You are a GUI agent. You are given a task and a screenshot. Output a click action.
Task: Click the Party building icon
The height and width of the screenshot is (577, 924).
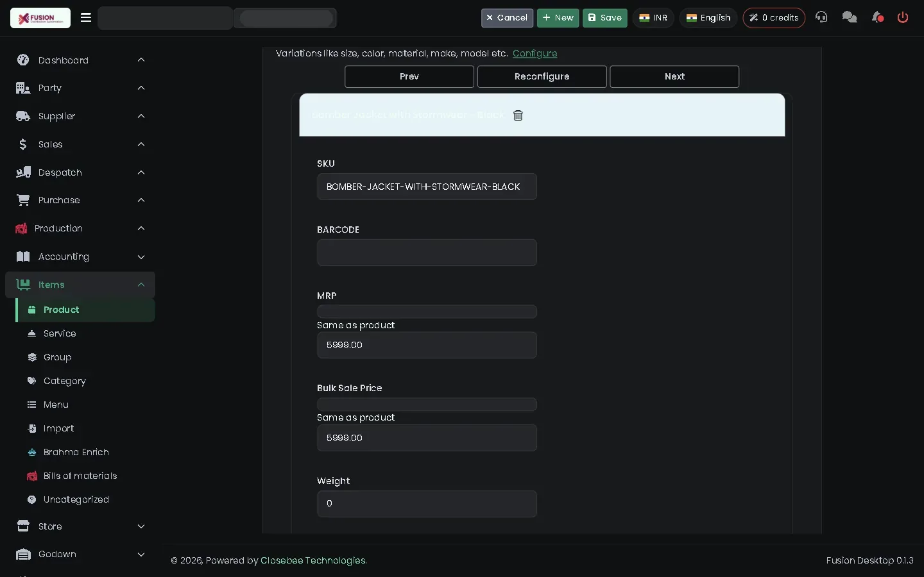click(23, 88)
